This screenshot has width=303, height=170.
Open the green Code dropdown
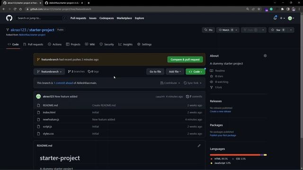196,71
